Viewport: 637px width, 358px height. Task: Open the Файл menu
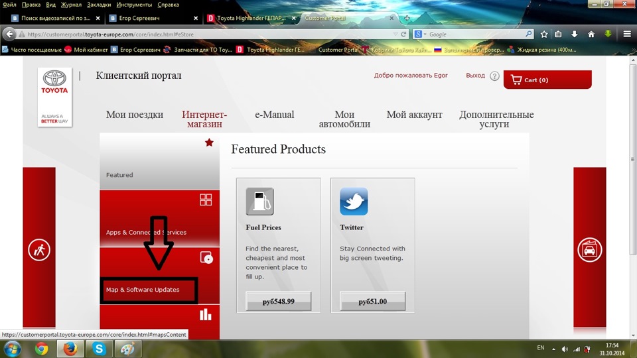9,5
